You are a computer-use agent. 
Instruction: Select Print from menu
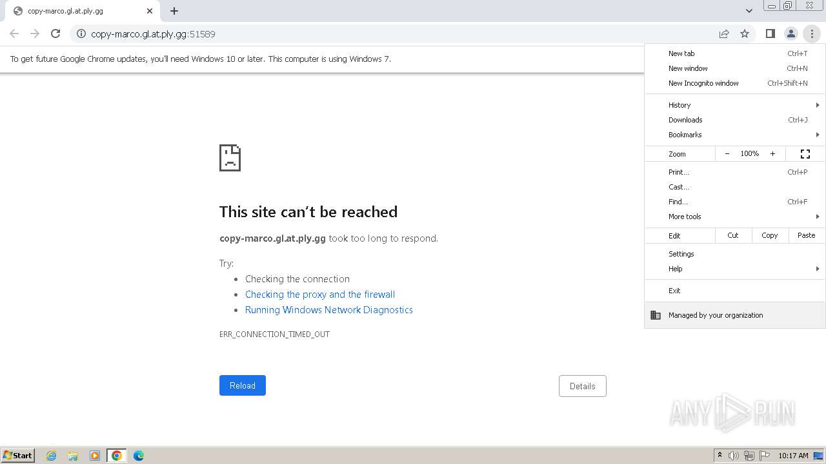[x=735, y=172]
